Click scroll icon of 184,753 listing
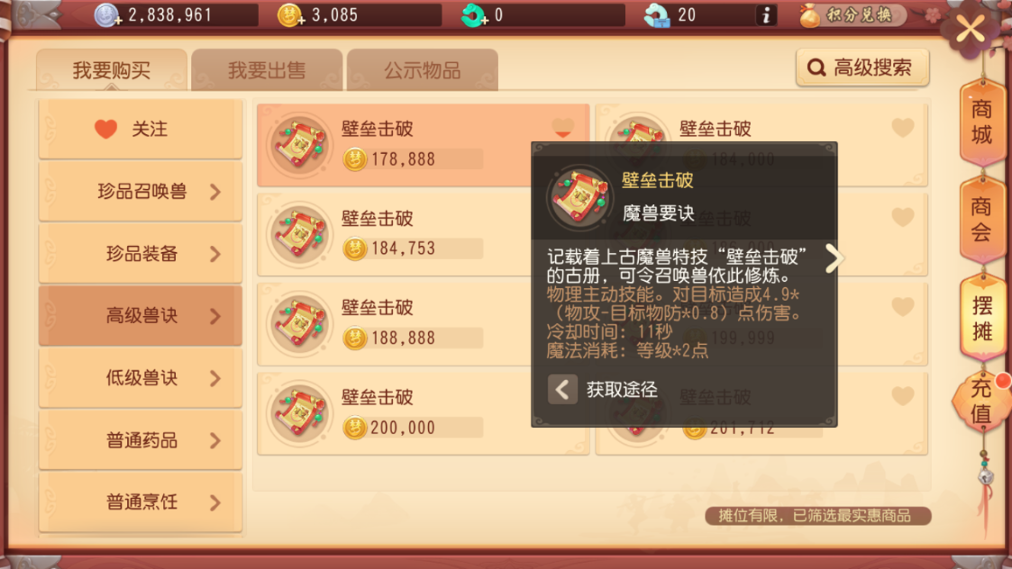This screenshot has height=569, width=1012. tap(299, 234)
